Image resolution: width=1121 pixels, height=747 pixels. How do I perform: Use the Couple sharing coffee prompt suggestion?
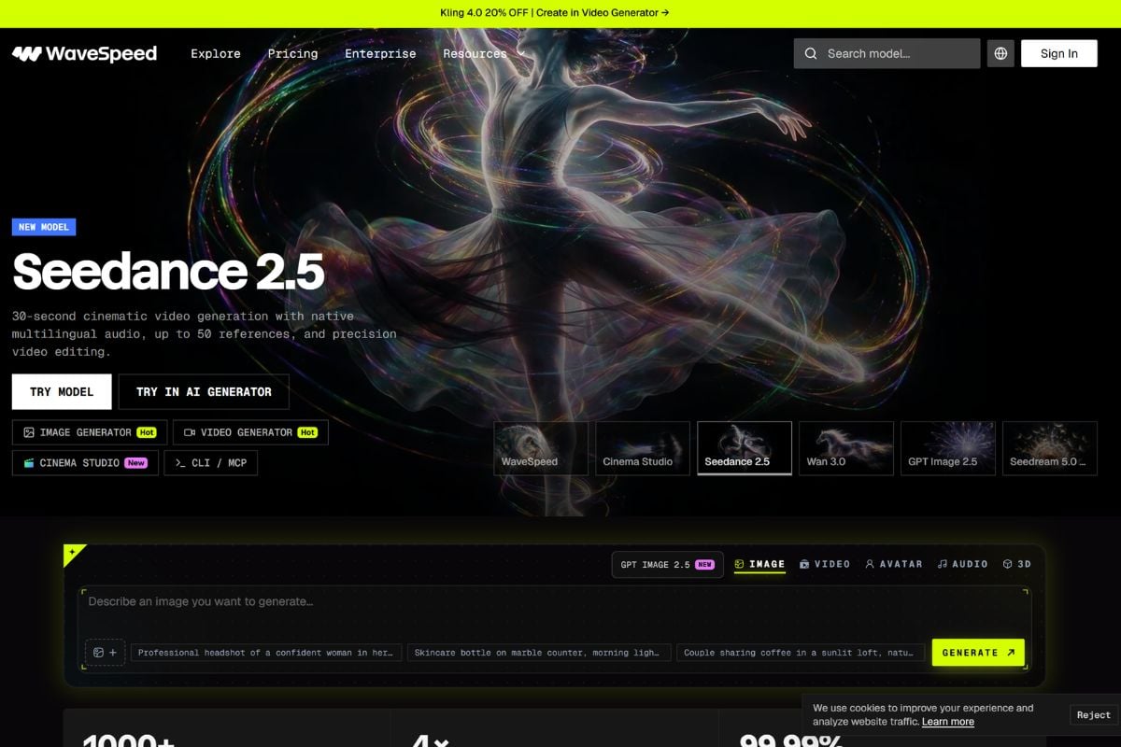(801, 653)
